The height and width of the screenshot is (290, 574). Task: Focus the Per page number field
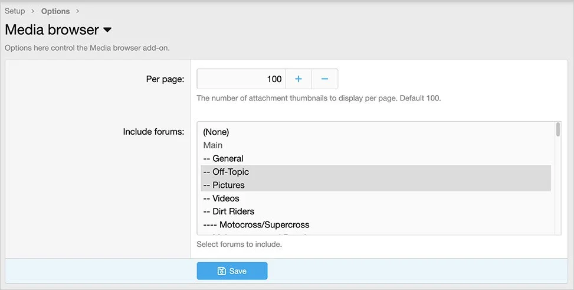coord(241,79)
